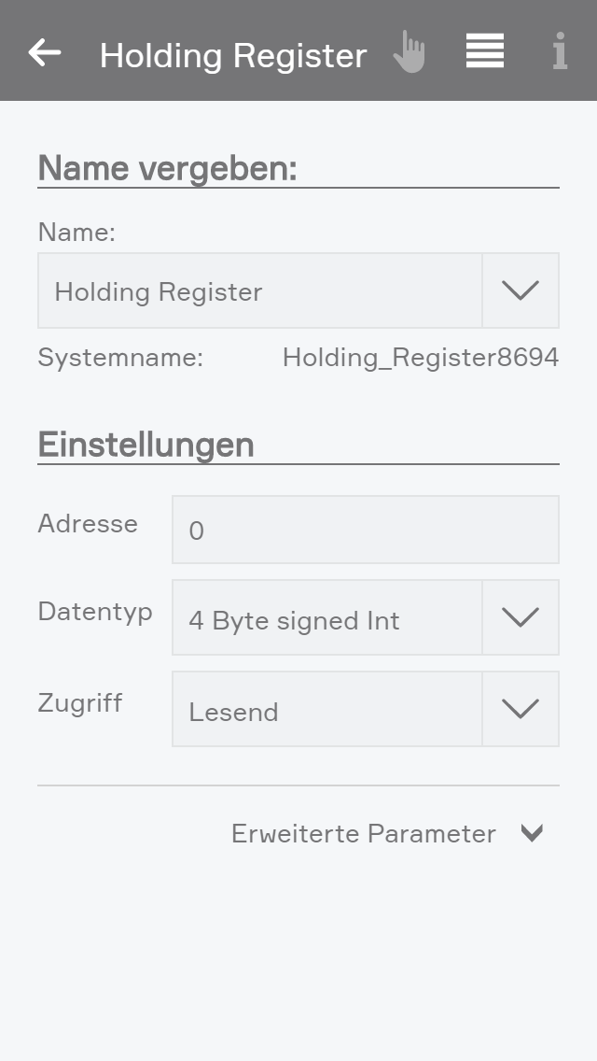Click the 'Zugriff' label

[80, 703]
